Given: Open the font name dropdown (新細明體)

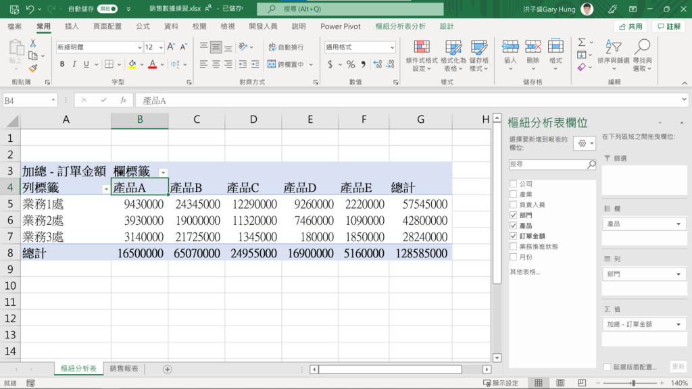Looking at the screenshot, I should [139, 47].
